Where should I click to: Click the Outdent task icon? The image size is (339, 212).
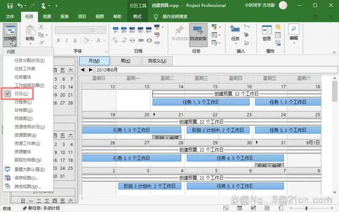point(116,40)
